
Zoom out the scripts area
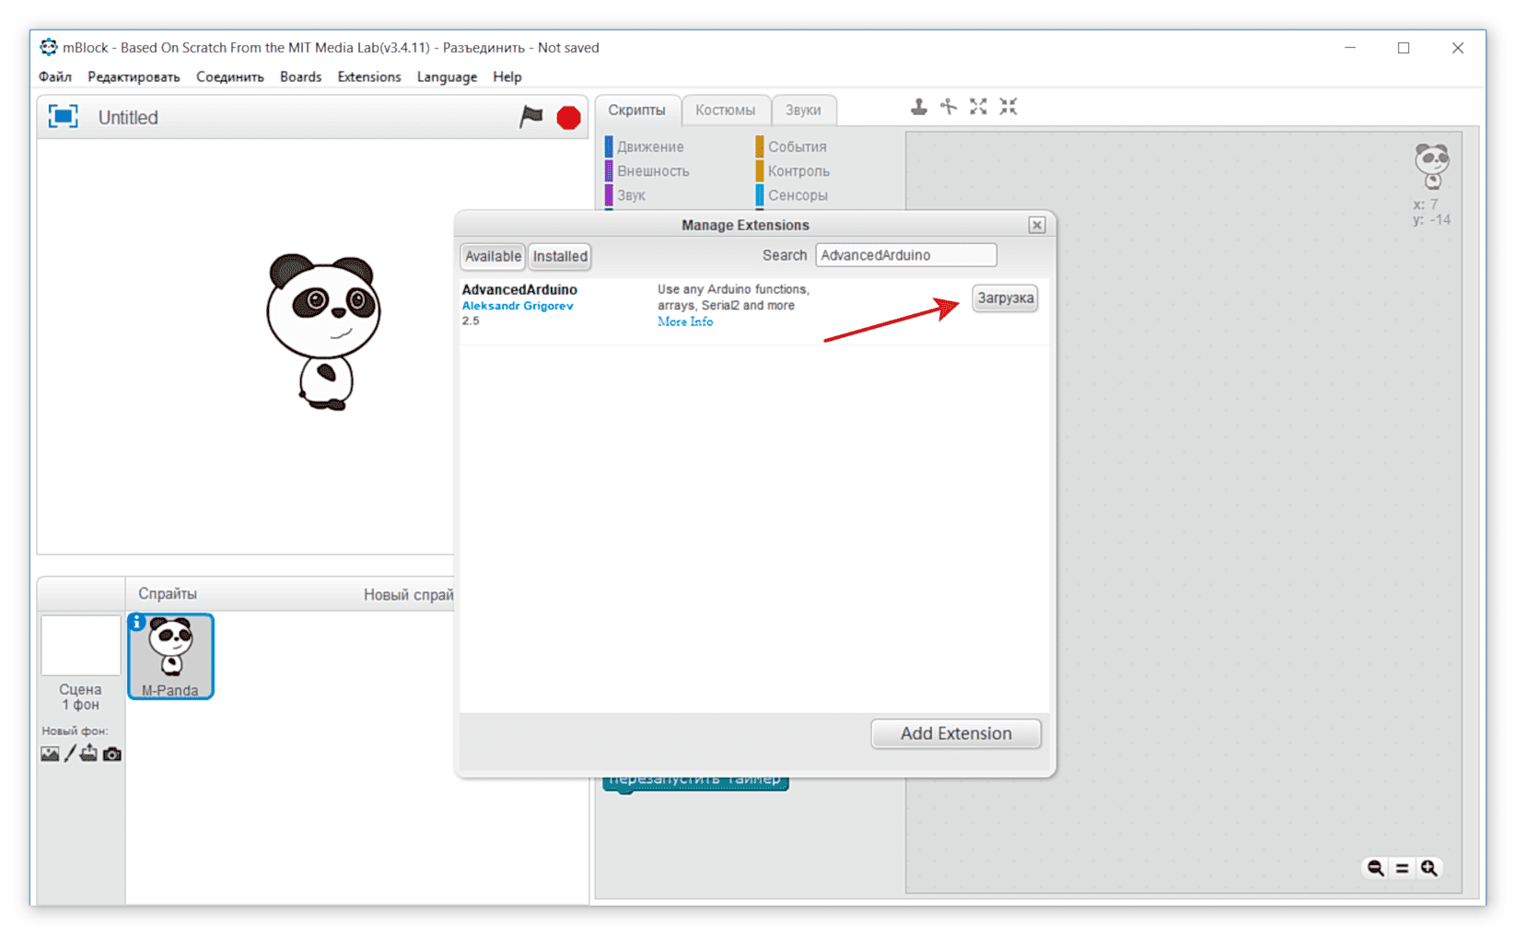click(x=1375, y=868)
